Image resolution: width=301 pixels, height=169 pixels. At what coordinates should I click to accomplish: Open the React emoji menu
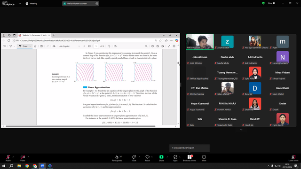147,158
